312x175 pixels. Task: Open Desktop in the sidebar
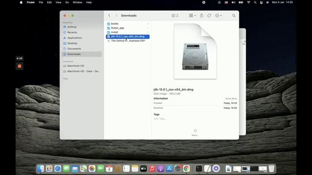(82, 43)
